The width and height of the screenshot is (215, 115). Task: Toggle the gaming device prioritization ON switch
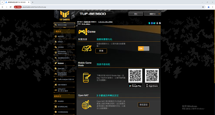[144, 48]
